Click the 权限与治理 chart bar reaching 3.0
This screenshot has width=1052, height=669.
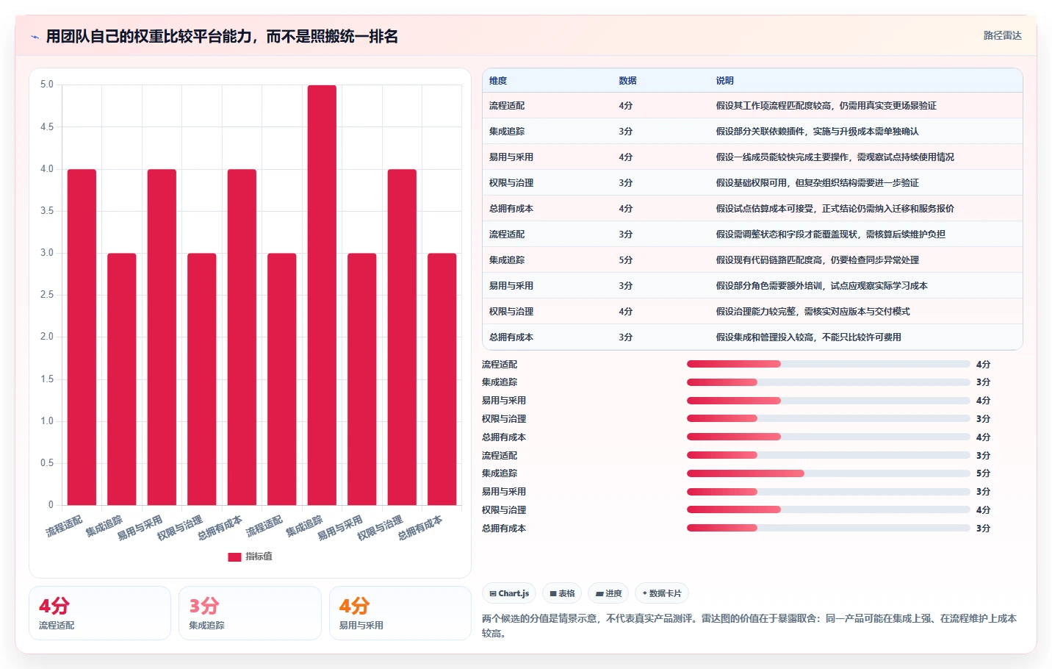pyautogui.click(x=202, y=379)
